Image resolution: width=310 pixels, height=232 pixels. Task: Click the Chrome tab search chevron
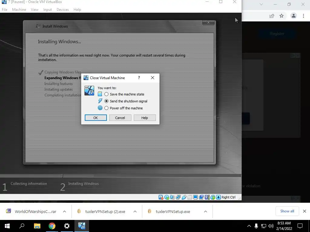click(x=261, y=4)
